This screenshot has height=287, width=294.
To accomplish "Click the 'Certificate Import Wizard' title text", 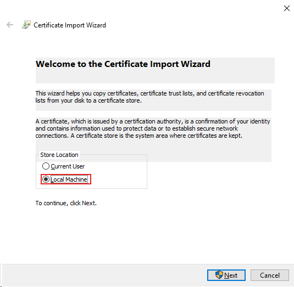I will 70,25.
